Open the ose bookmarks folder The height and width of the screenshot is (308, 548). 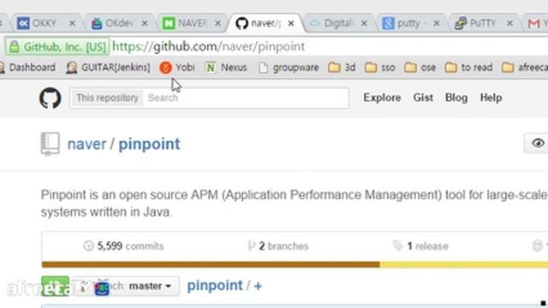(x=420, y=68)
